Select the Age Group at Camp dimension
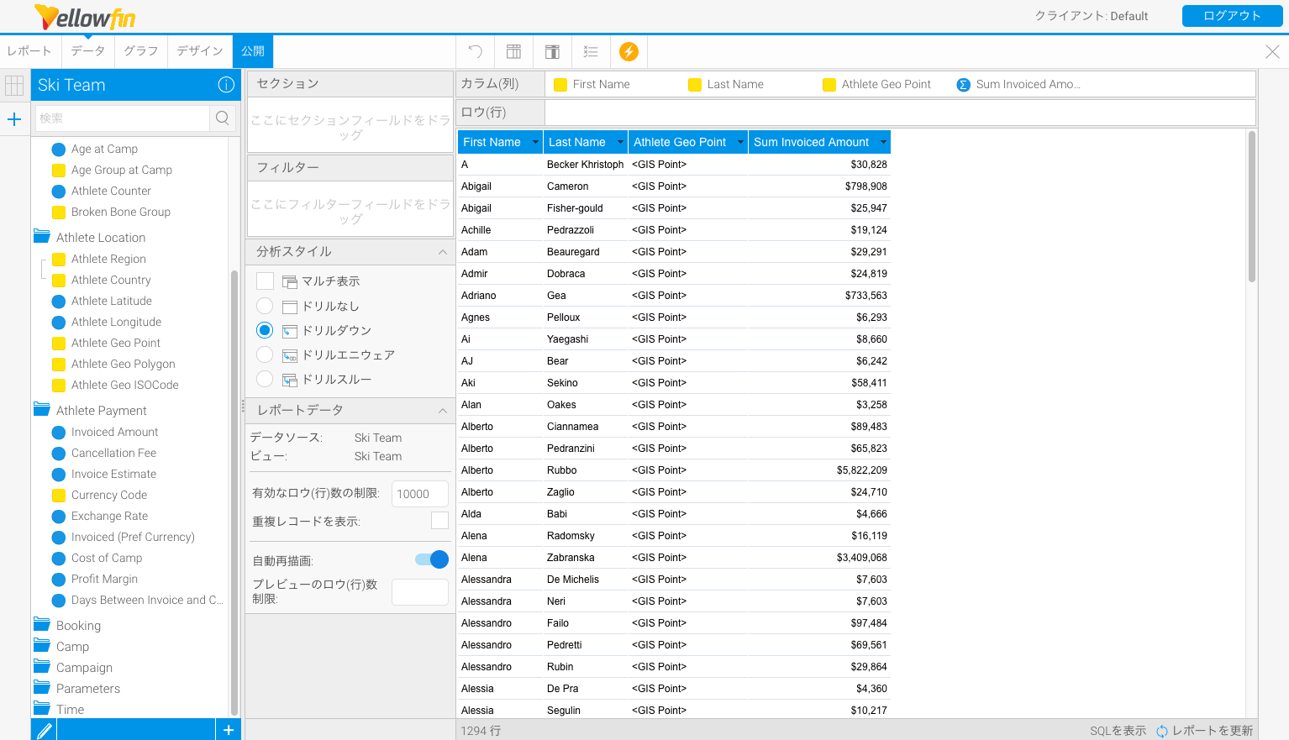The height and width of the screenshot is (740, 1289). [121, 170]
